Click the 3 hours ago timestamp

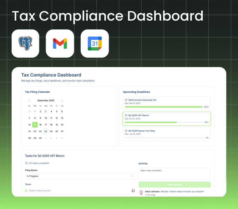pyautogui.click(x=150, y=195)
